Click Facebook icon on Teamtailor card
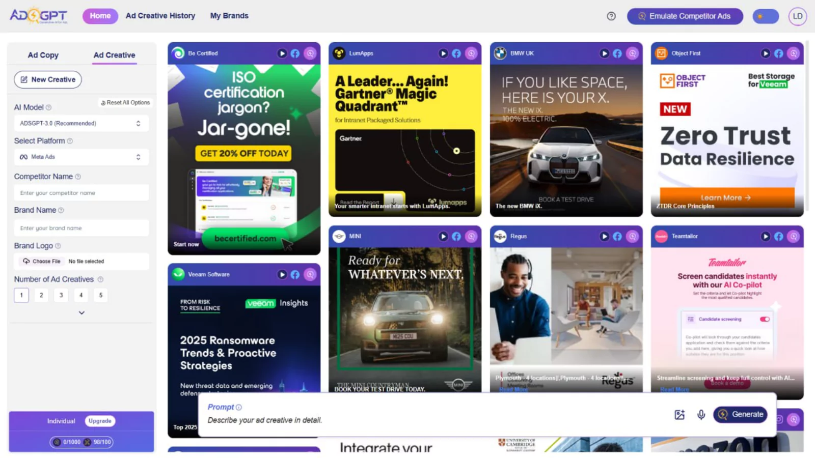The width and height of the screenshot is (815, 458). click(x=779, y=237)
